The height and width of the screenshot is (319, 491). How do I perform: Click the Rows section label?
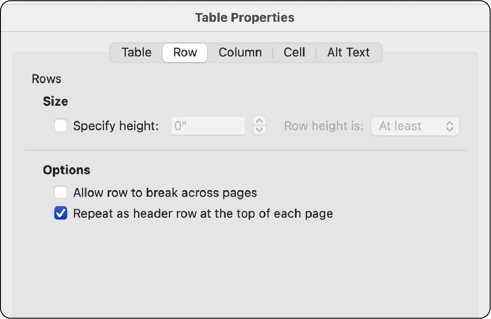46,79
